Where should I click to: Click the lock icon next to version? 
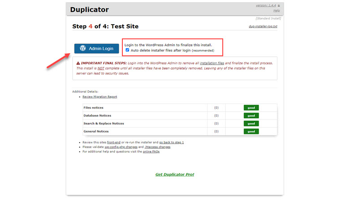[279, 5]
